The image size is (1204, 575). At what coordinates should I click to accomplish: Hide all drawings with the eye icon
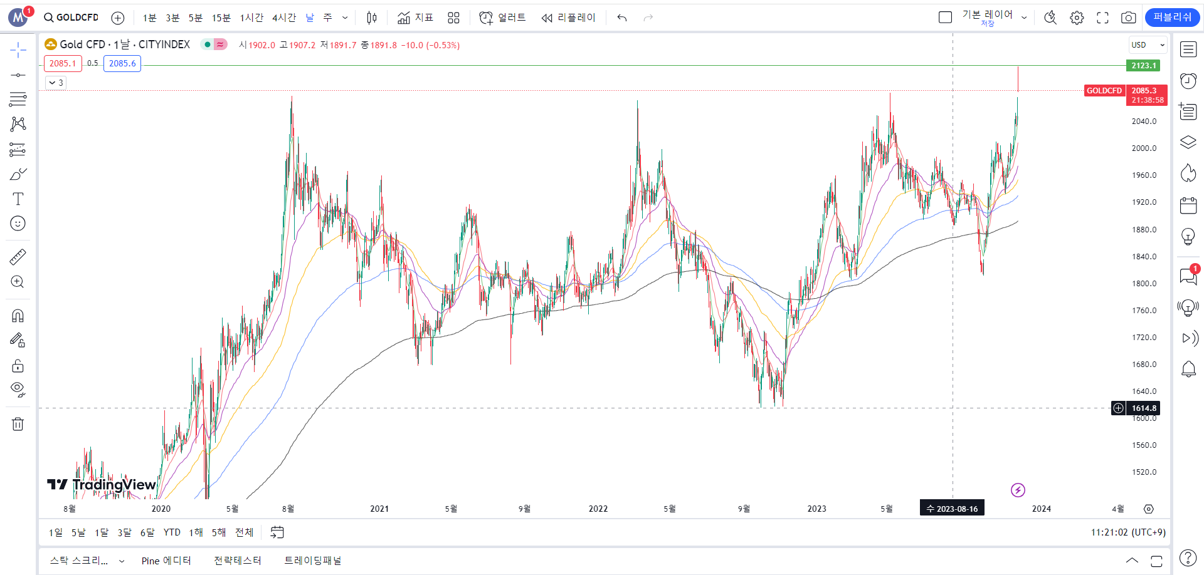click(x=18, y=390)
